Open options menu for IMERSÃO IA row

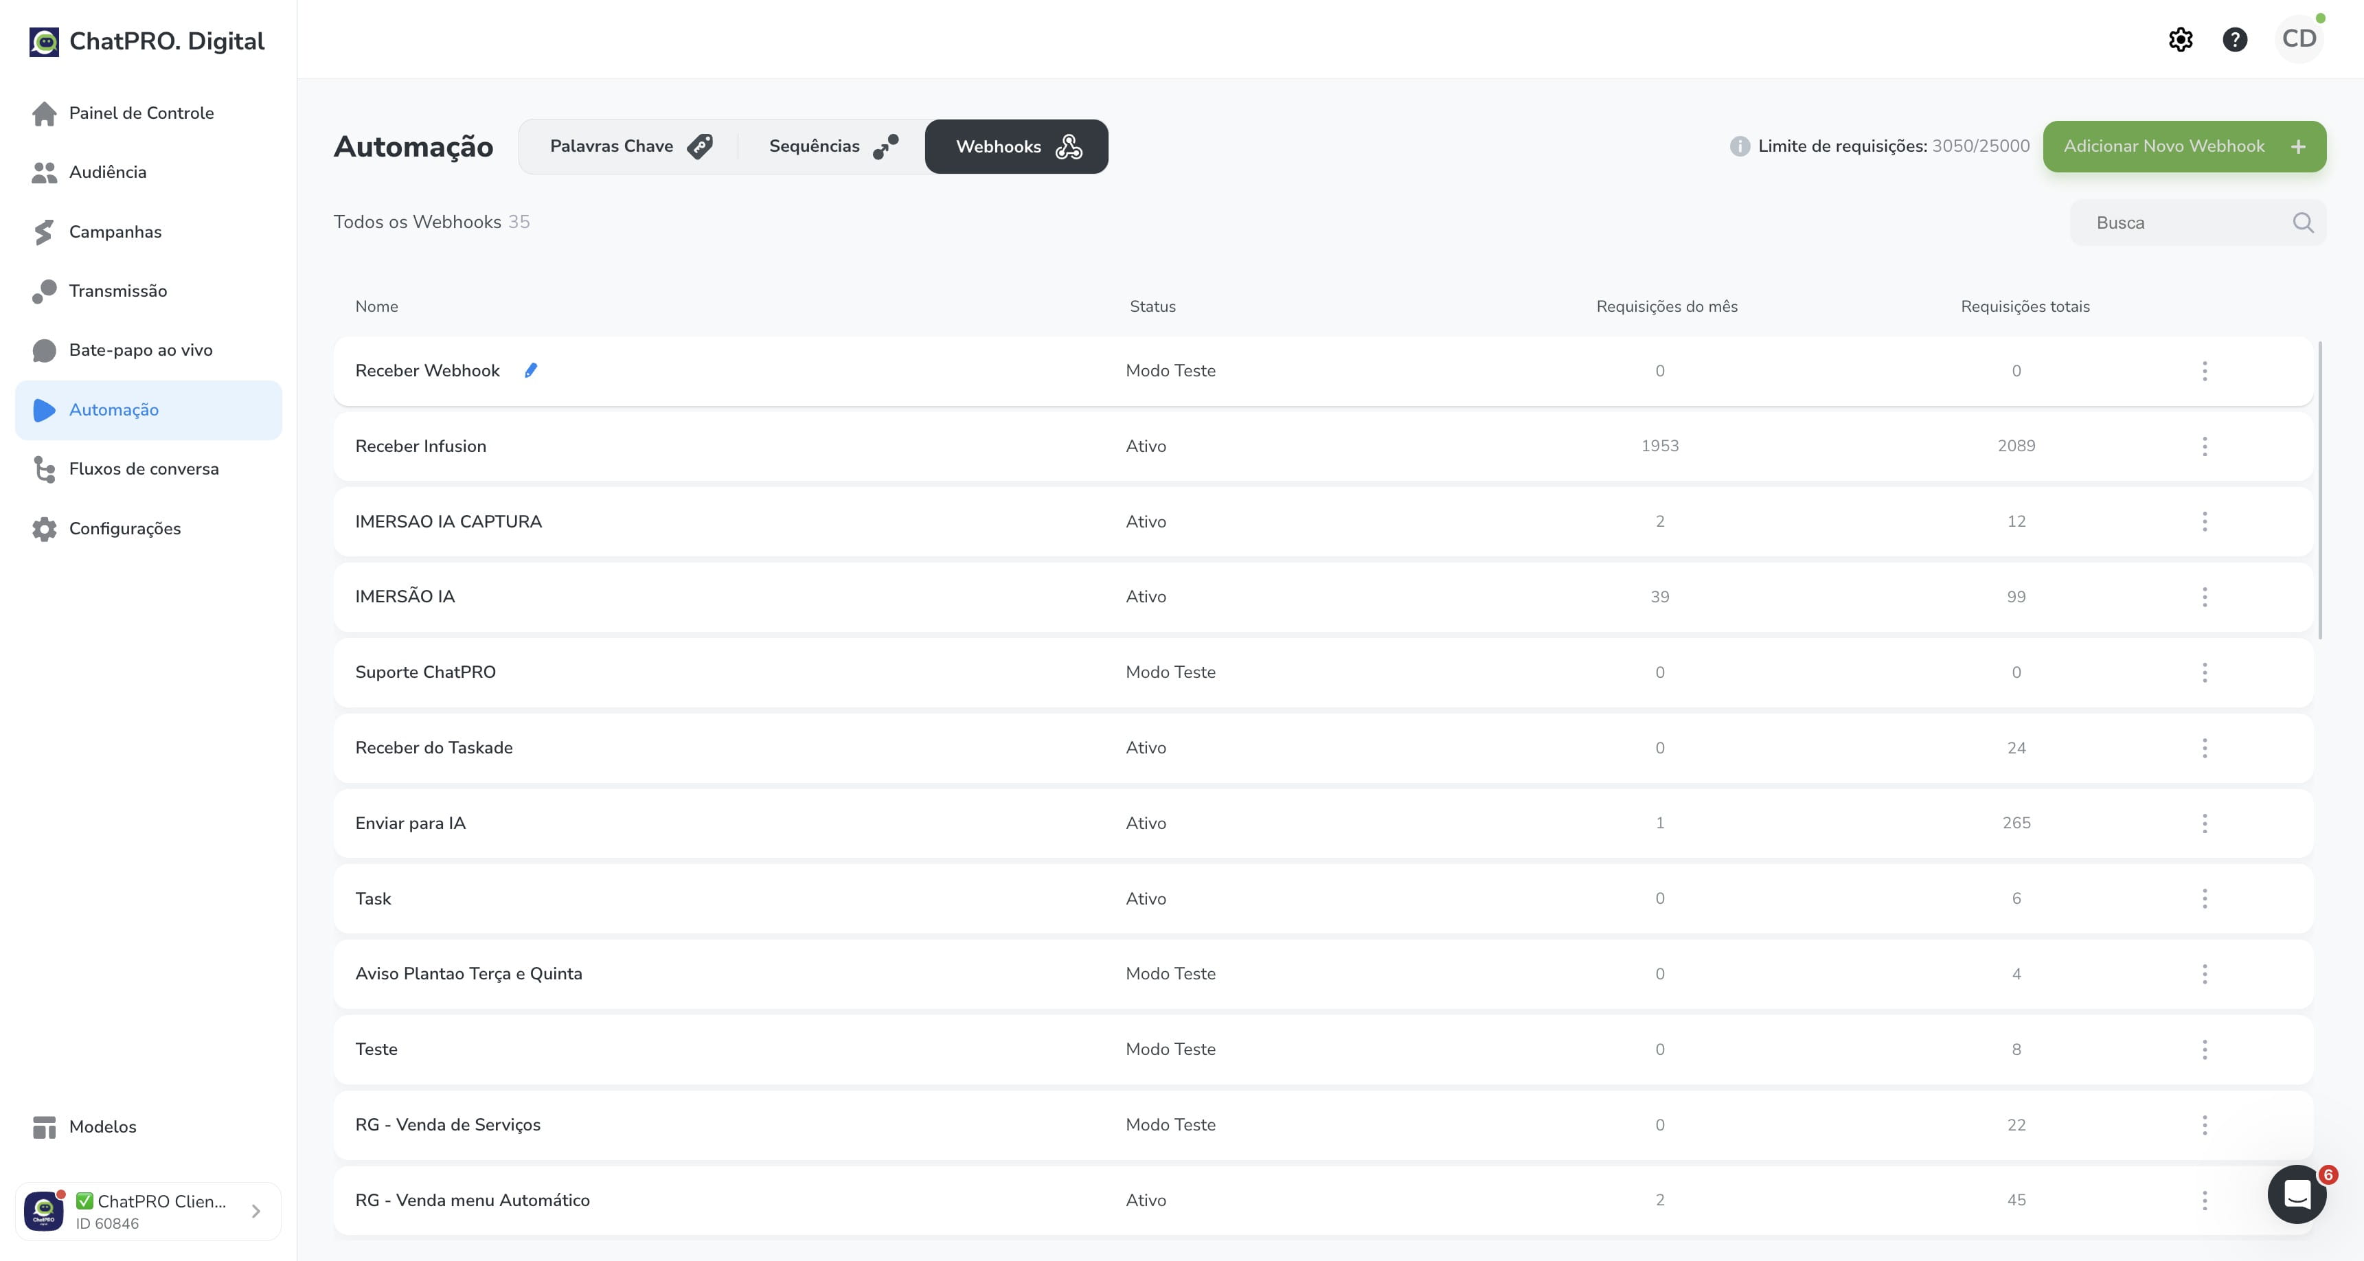click(x=2205, y=597)
